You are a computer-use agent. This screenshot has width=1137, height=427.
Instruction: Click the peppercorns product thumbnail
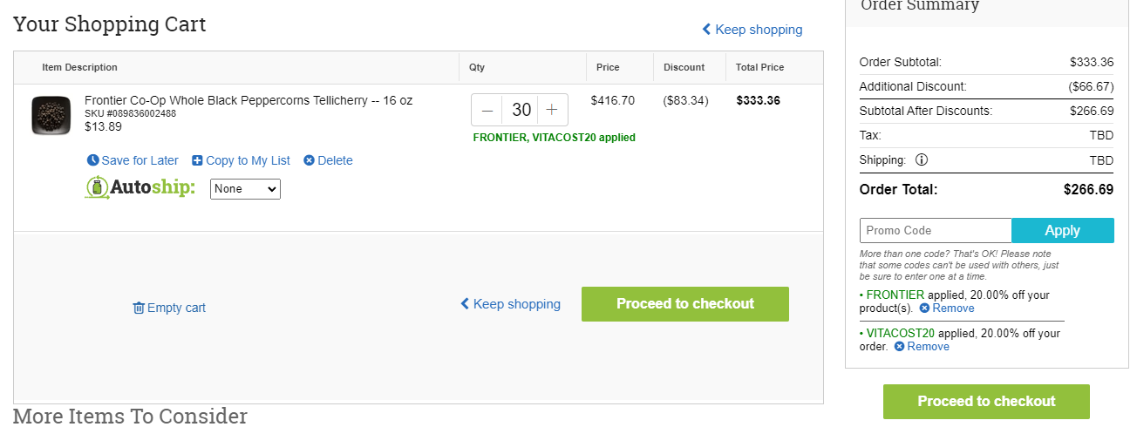click(x=51, y=116)
